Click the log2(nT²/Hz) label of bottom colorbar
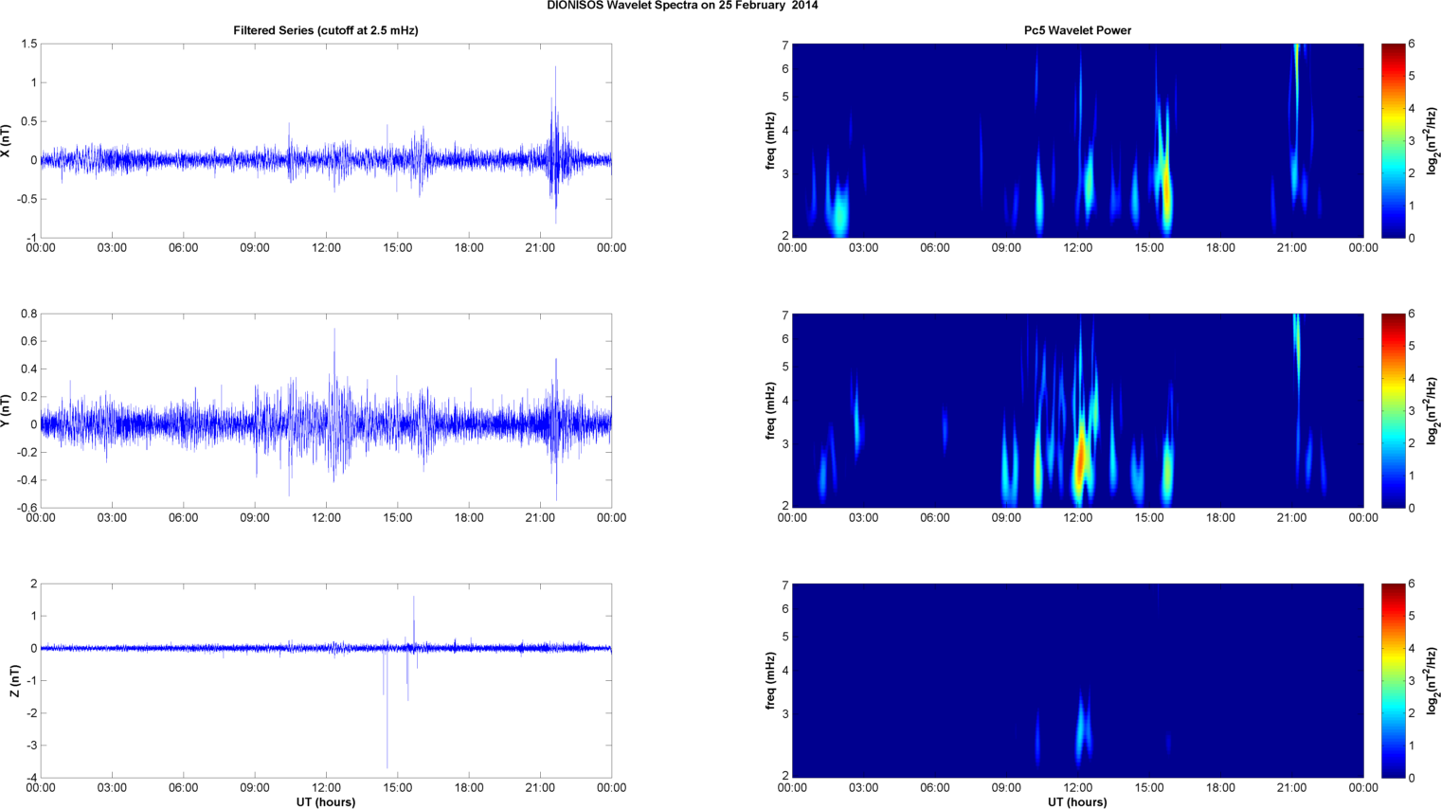The width and height of the screenshot is (1441, 809). point(1432,681)
